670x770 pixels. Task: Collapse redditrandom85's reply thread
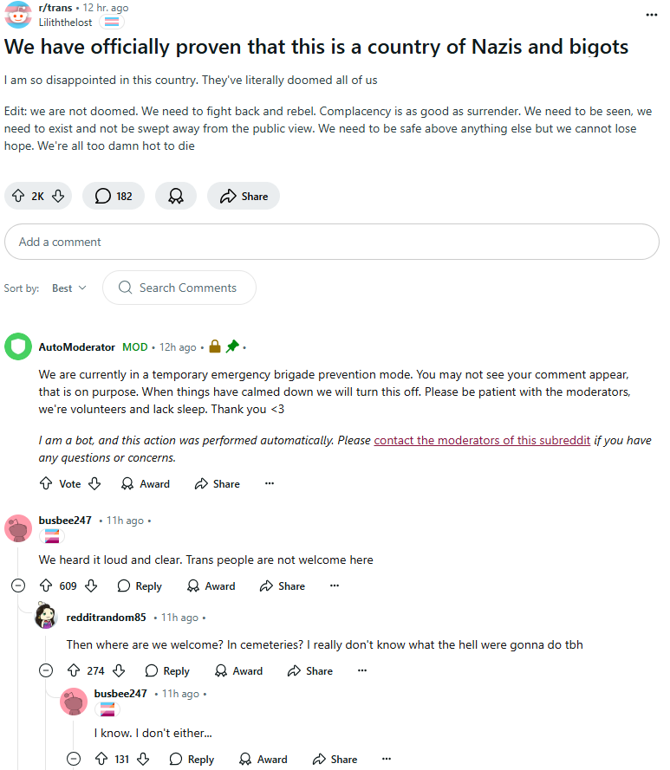[46, 670]
